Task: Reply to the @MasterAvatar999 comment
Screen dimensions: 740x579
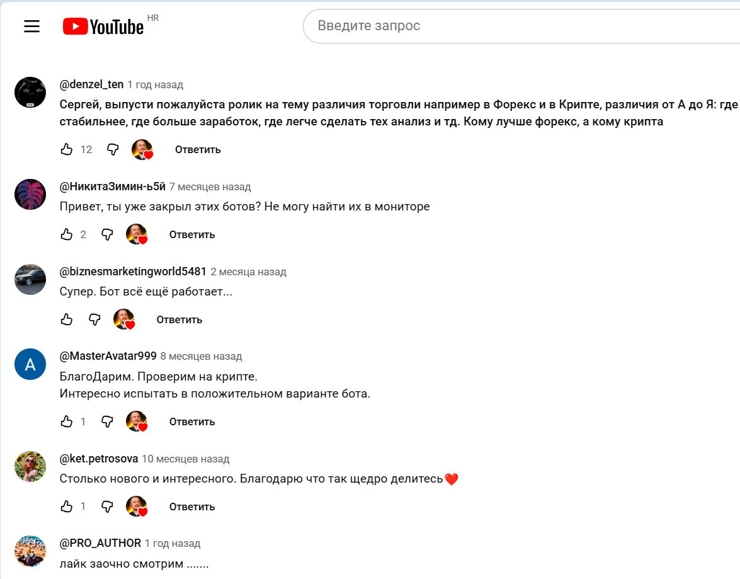Action: coord(192,421)
